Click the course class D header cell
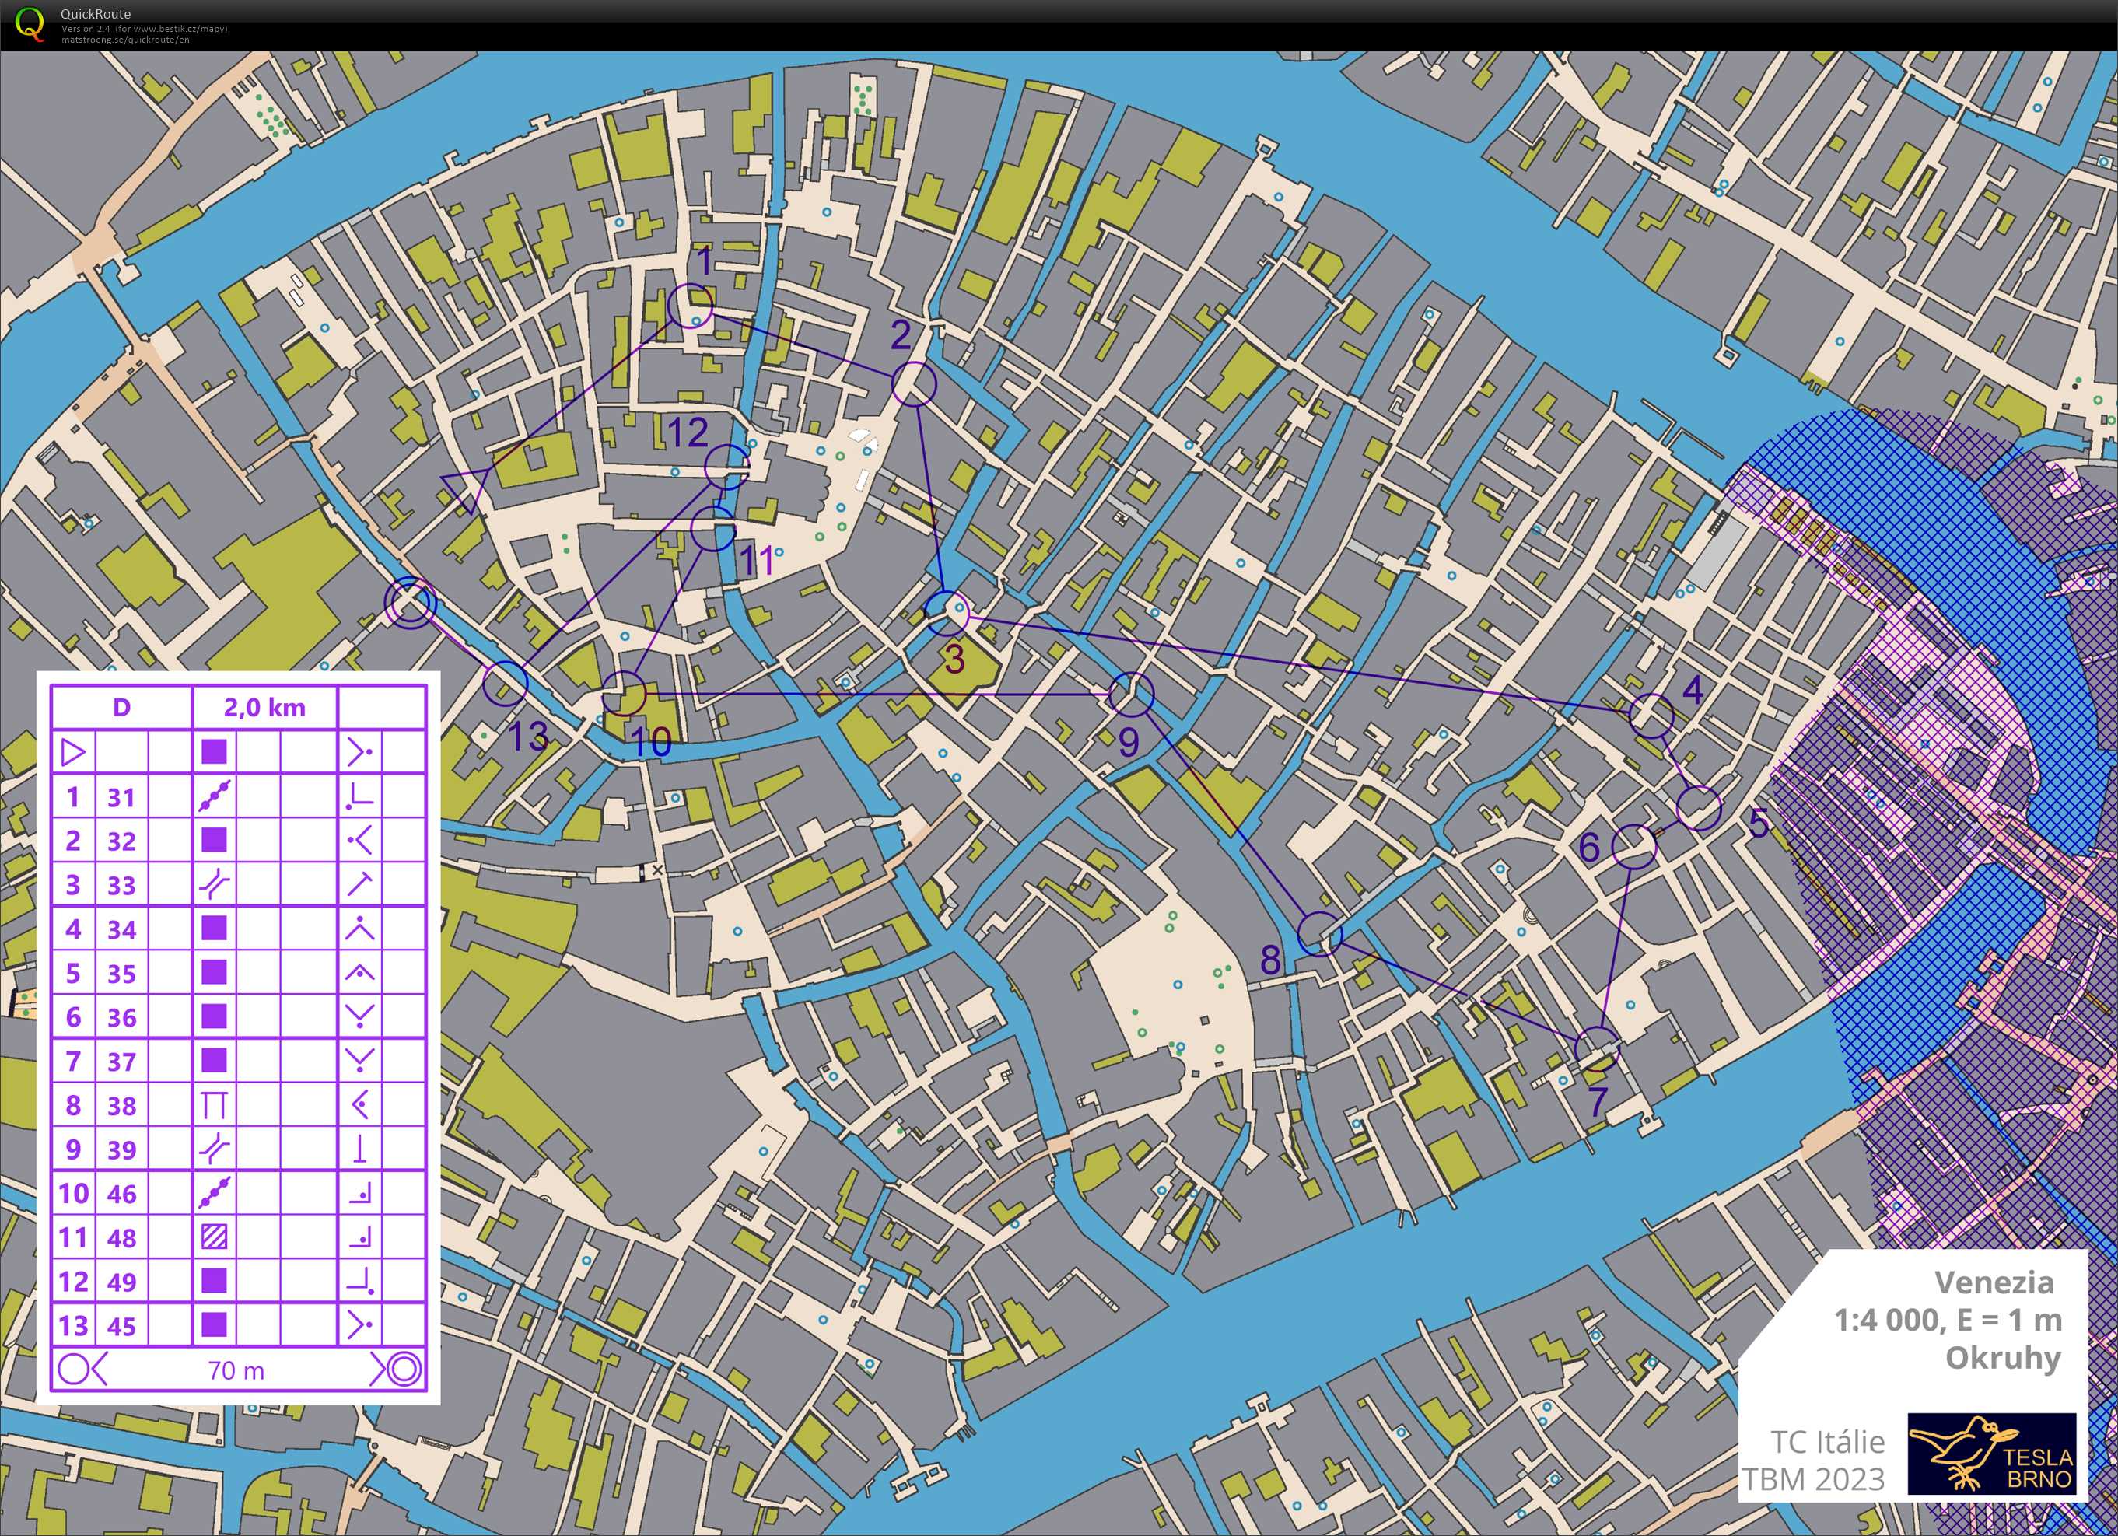The height and width of the screenshot is (1536, 2118). [121, 708]
